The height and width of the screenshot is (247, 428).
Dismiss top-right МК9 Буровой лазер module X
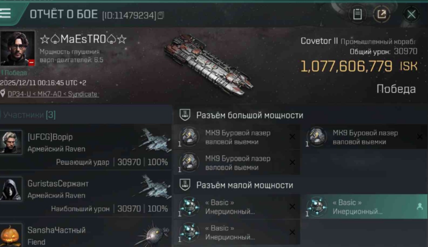coord(419,137)
